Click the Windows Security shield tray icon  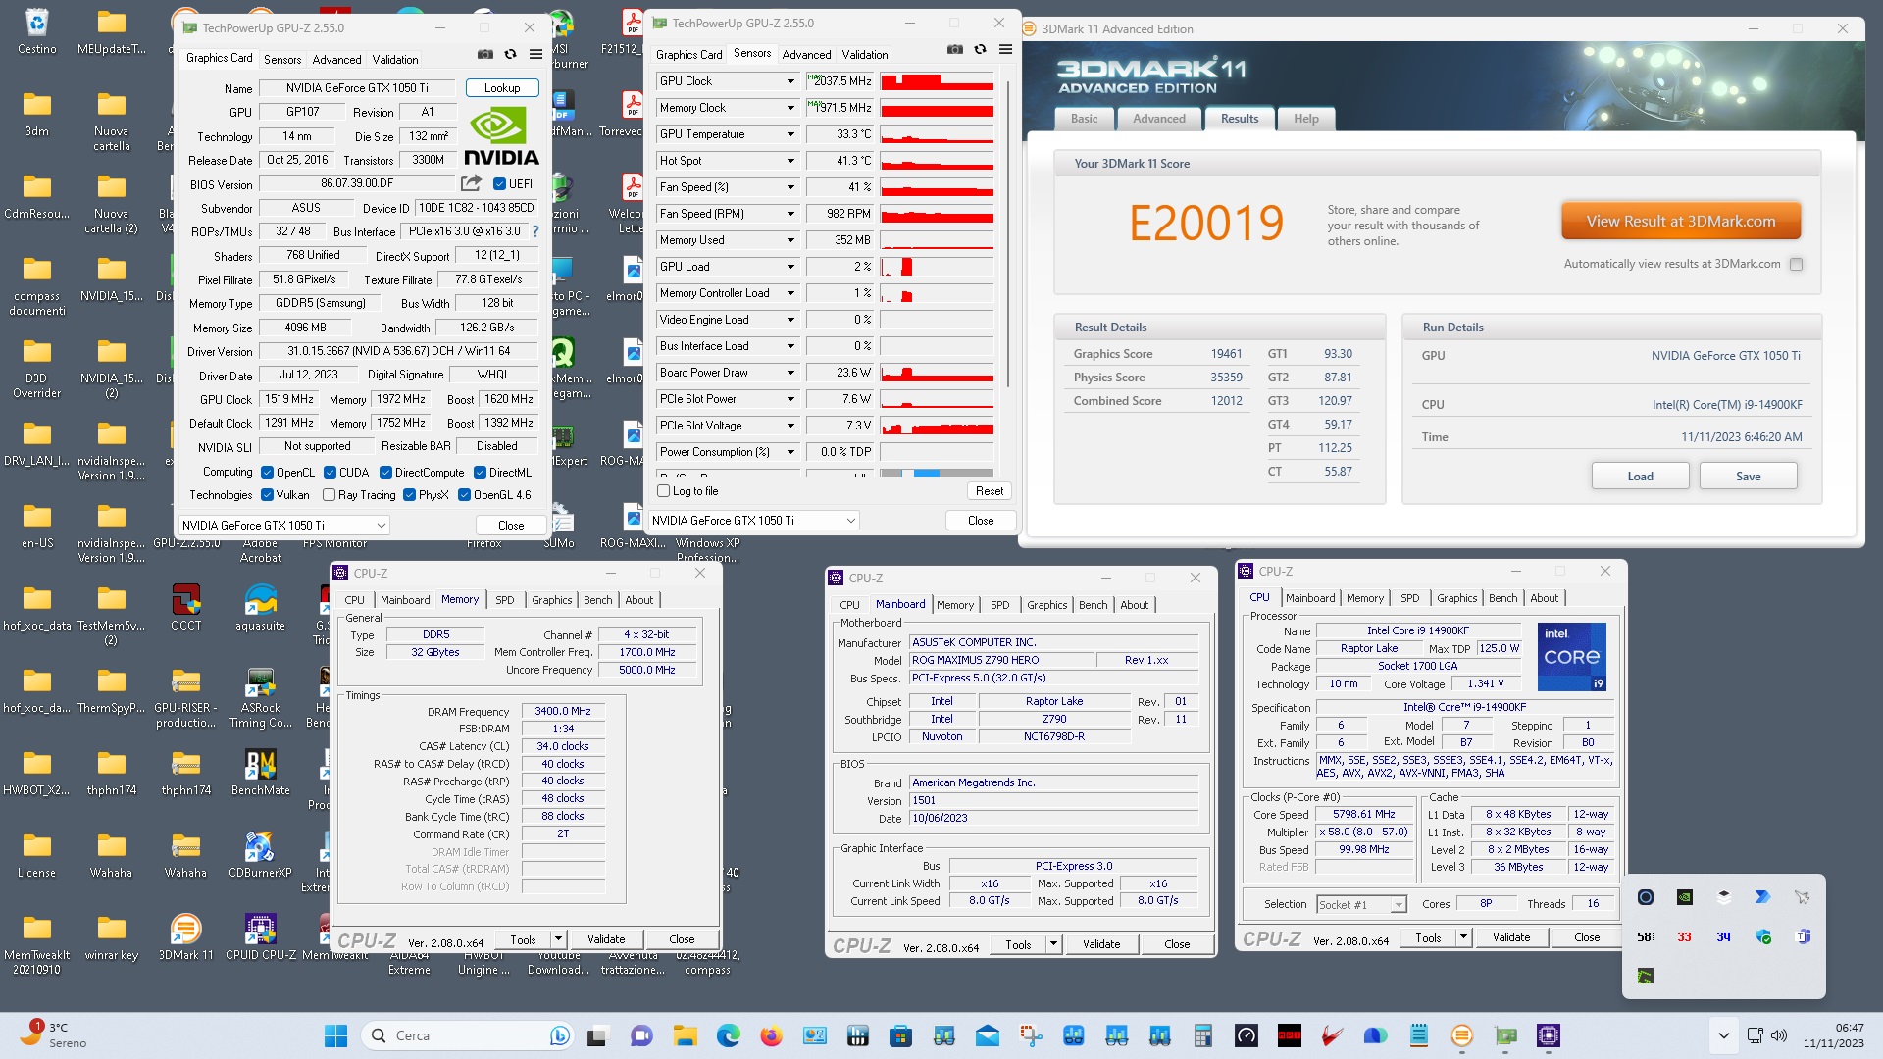tap(1763, 936)
